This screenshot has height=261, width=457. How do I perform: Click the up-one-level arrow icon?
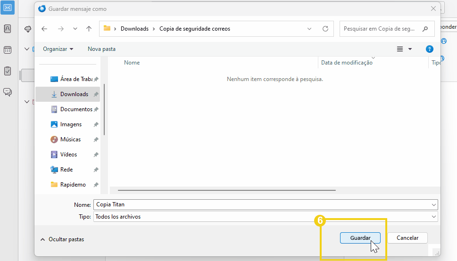click(89, 29)
